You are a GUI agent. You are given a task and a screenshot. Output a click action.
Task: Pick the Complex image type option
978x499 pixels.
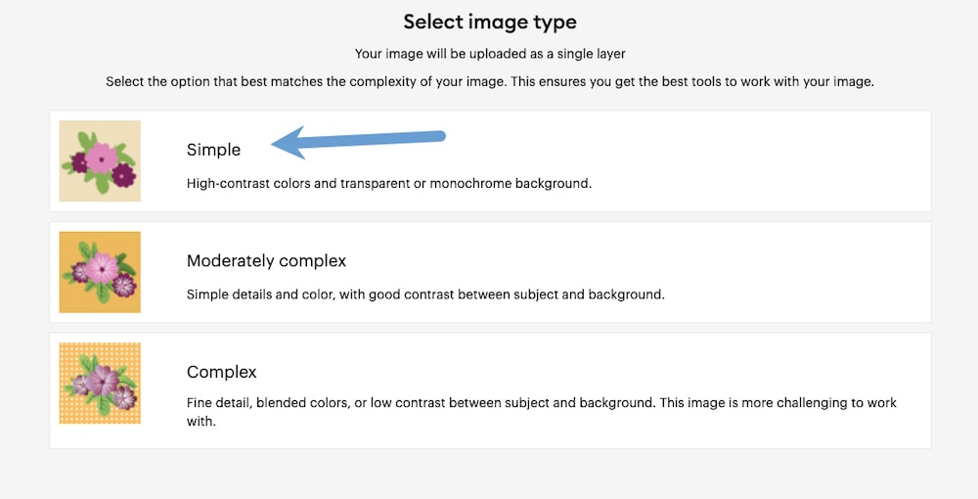tap(490, 390)
